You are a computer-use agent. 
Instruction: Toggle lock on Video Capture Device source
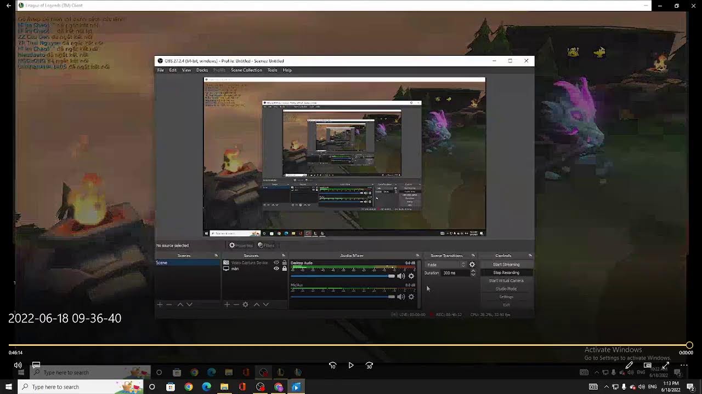284,263
